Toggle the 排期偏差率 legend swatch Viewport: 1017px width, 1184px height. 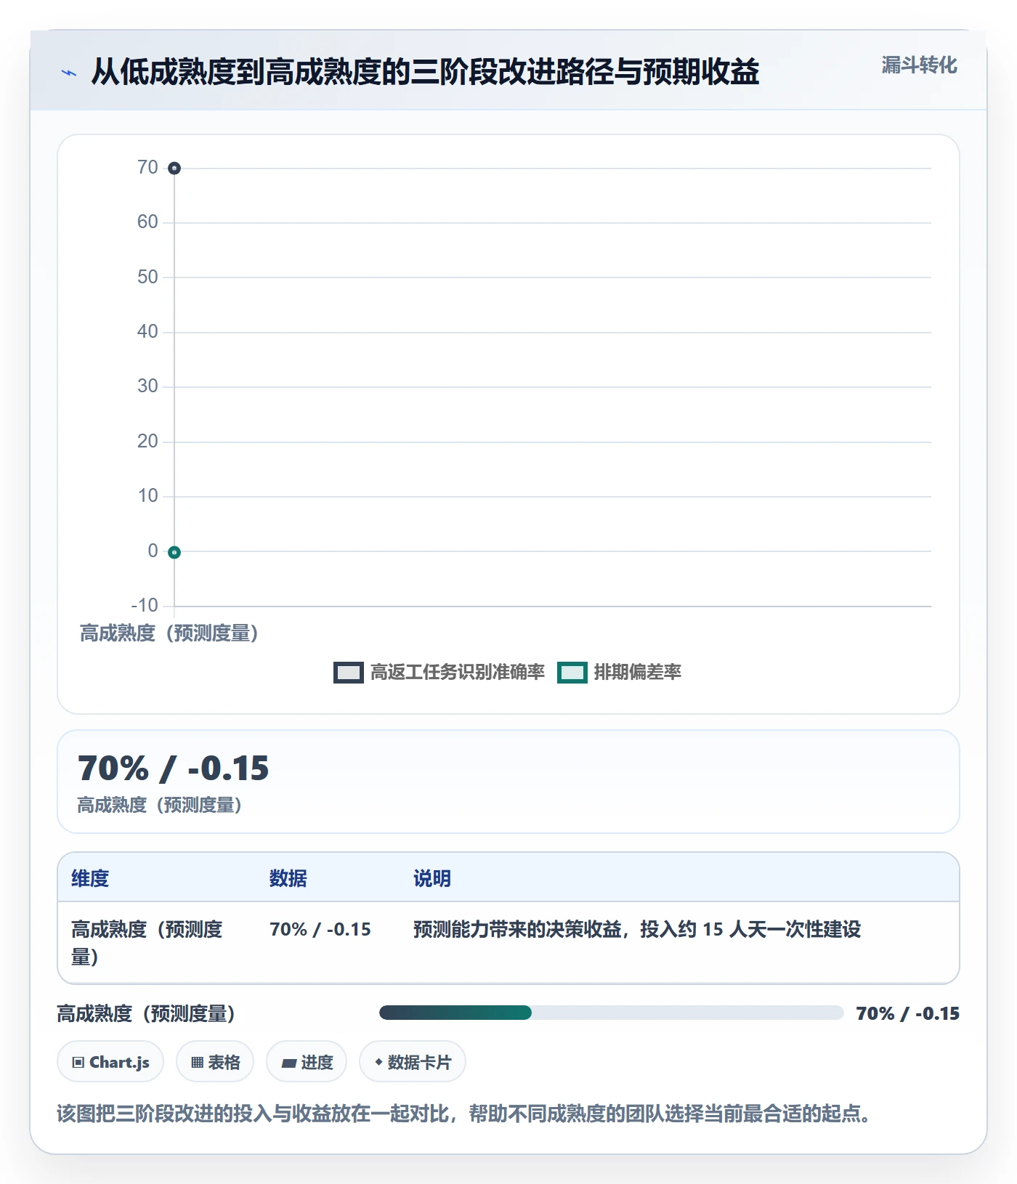[x=572, y=673]
